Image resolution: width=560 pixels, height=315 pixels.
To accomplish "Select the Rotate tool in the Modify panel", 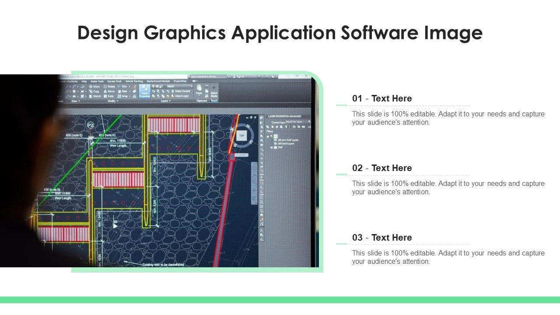I will tap(109, 87).
